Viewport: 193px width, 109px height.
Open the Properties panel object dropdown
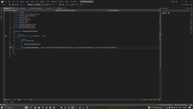[176, 11]
